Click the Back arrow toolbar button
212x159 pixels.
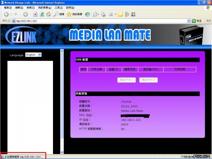(x=6, y=14)
